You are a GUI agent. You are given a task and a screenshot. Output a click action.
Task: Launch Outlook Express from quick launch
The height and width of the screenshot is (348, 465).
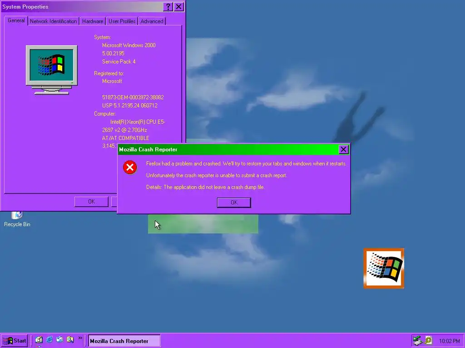pyautogui.click(x=59, y=340)
